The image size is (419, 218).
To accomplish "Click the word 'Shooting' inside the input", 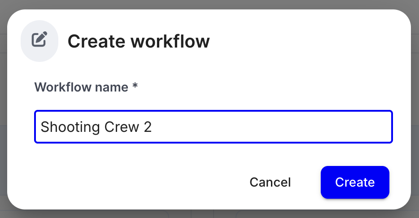I will [x=70, y=127].
